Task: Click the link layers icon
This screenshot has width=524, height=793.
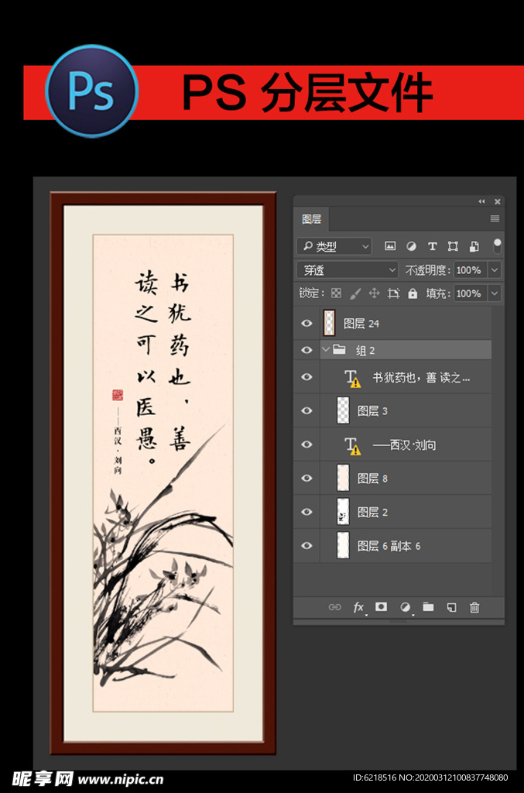Action: coord(334,607)
